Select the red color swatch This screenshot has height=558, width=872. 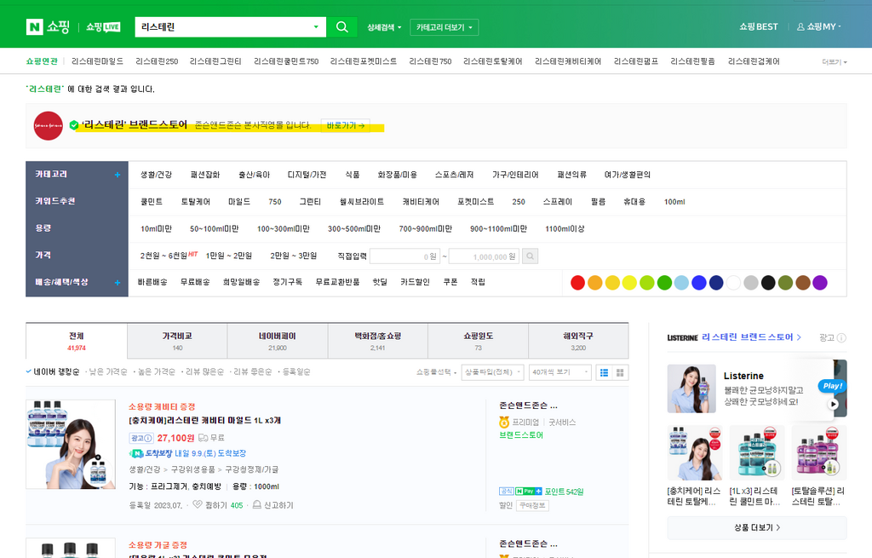coord(578,283)
